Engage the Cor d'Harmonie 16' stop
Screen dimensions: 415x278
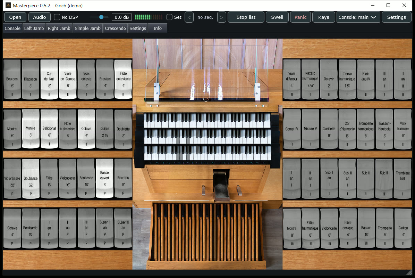[x=347, y=129]
